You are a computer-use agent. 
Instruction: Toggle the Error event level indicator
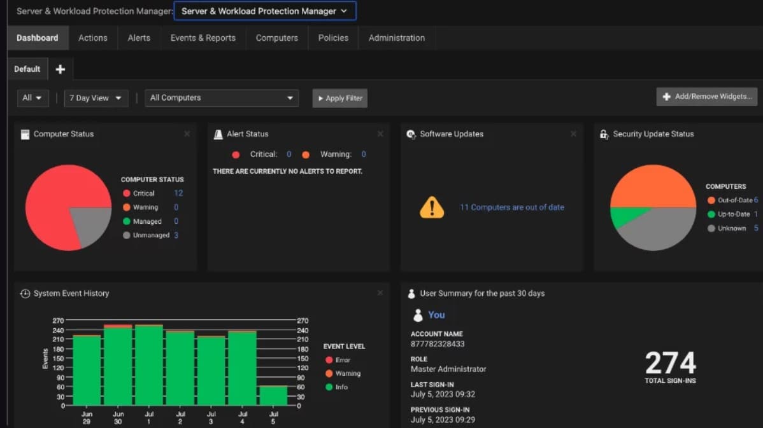(x=329, y=359)
